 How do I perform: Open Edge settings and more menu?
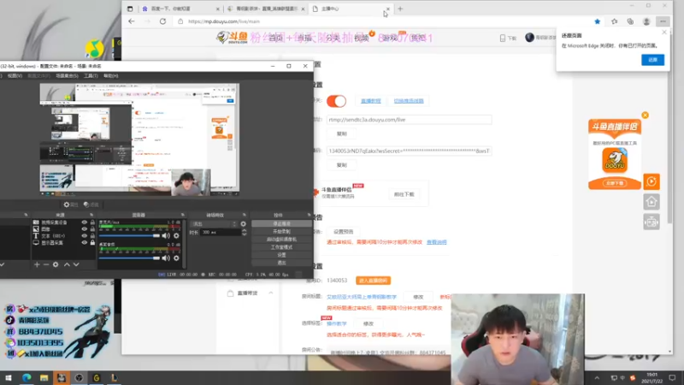tap(663, 21)
